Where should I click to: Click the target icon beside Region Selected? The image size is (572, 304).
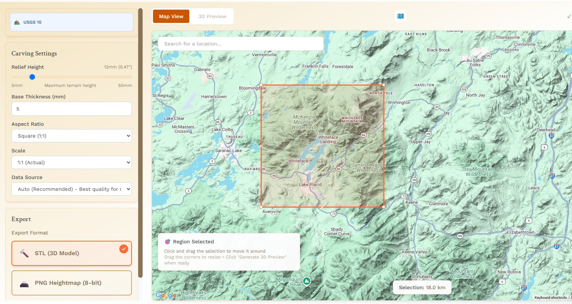pos(167,241)
